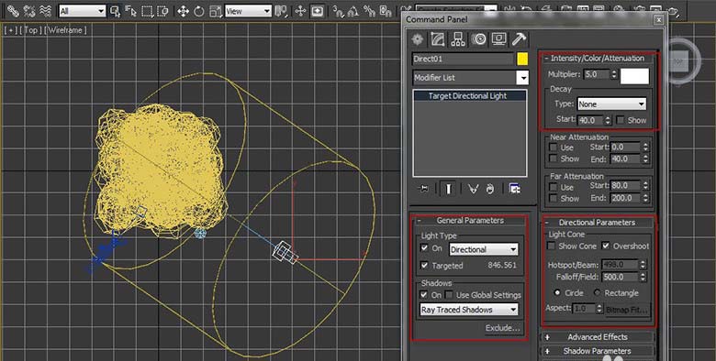The height and width of the screenshot is (361, 716).
Task: Open the Wireframe viewport shading menu
Action: pos(66,30)
